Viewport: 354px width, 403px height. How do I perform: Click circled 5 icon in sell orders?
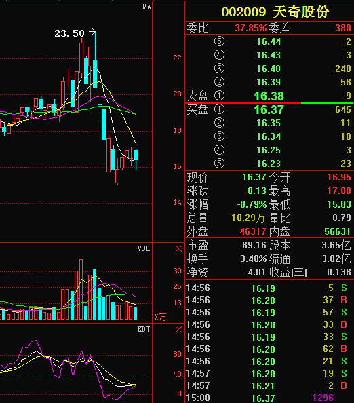pos(219,41)
